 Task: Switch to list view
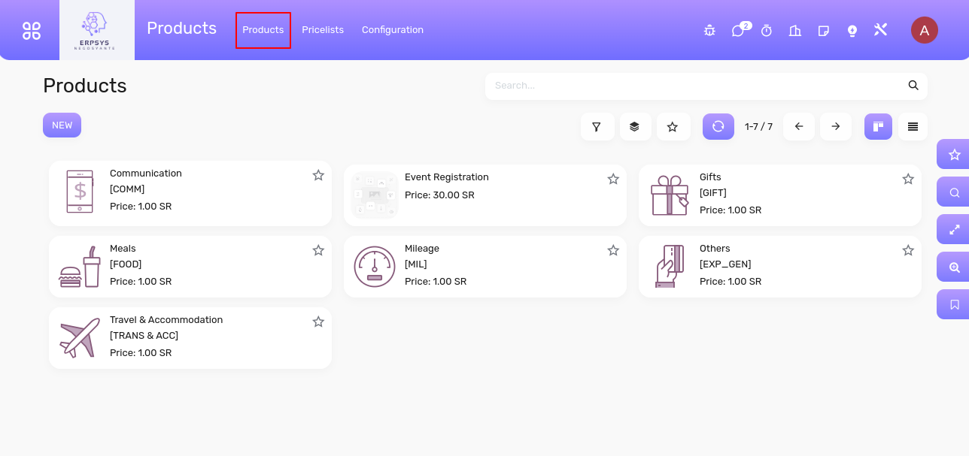click(913, 127)
